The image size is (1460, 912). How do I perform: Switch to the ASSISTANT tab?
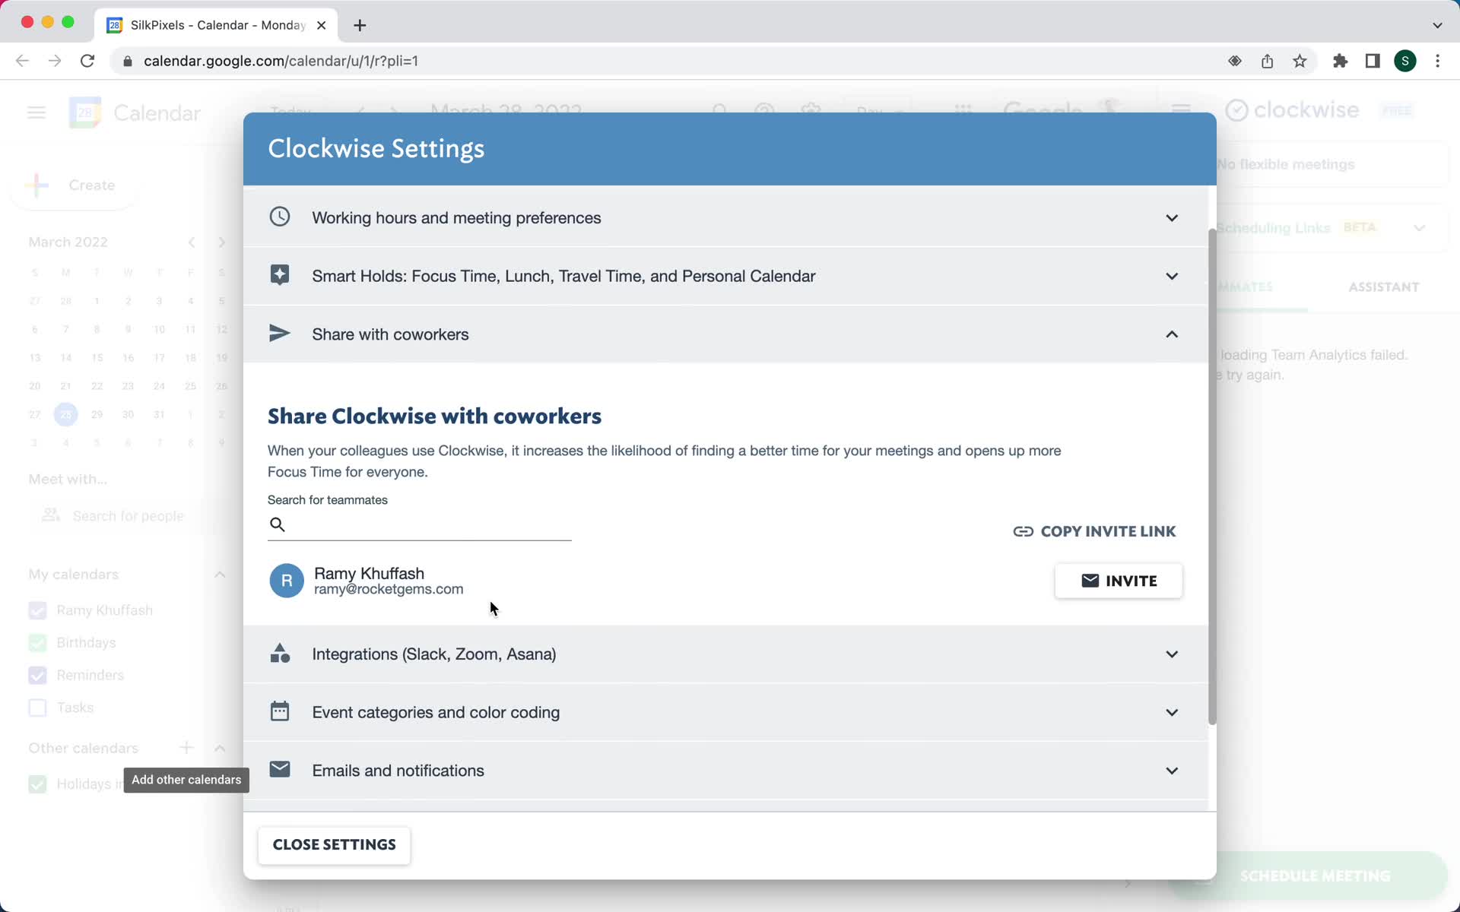point(1383,287)
